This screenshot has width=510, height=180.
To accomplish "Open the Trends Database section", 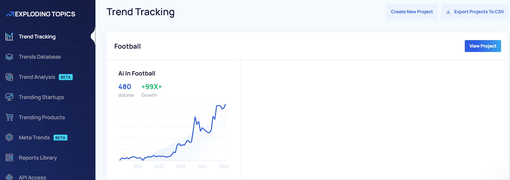I will [x=40, y=56].
